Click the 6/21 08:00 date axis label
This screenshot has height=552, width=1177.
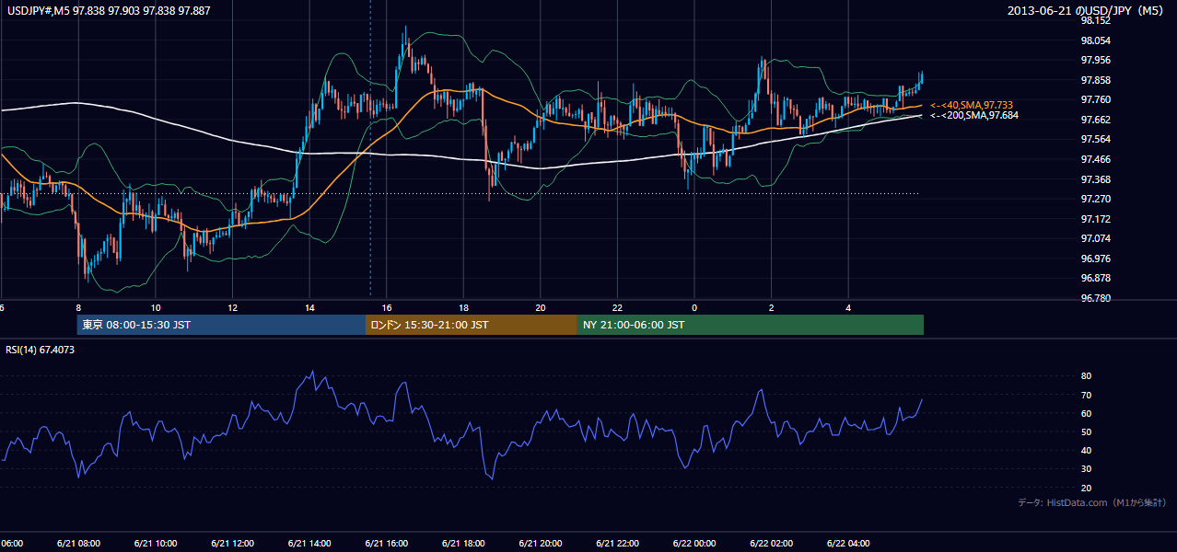click(78, 543)
